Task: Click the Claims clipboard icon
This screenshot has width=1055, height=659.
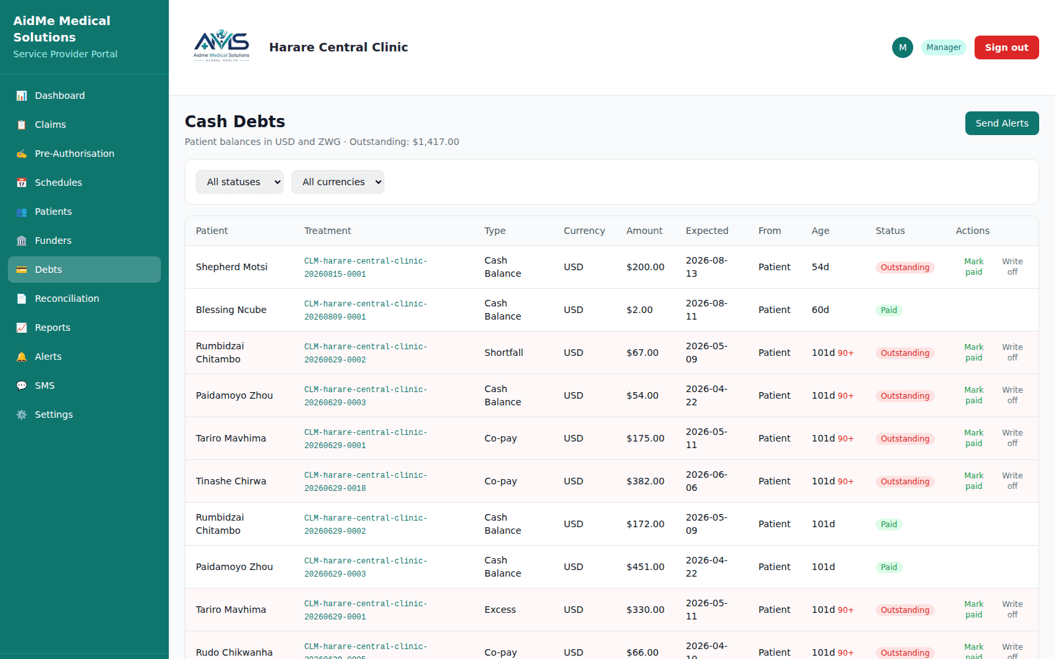Action: [22, 125]
